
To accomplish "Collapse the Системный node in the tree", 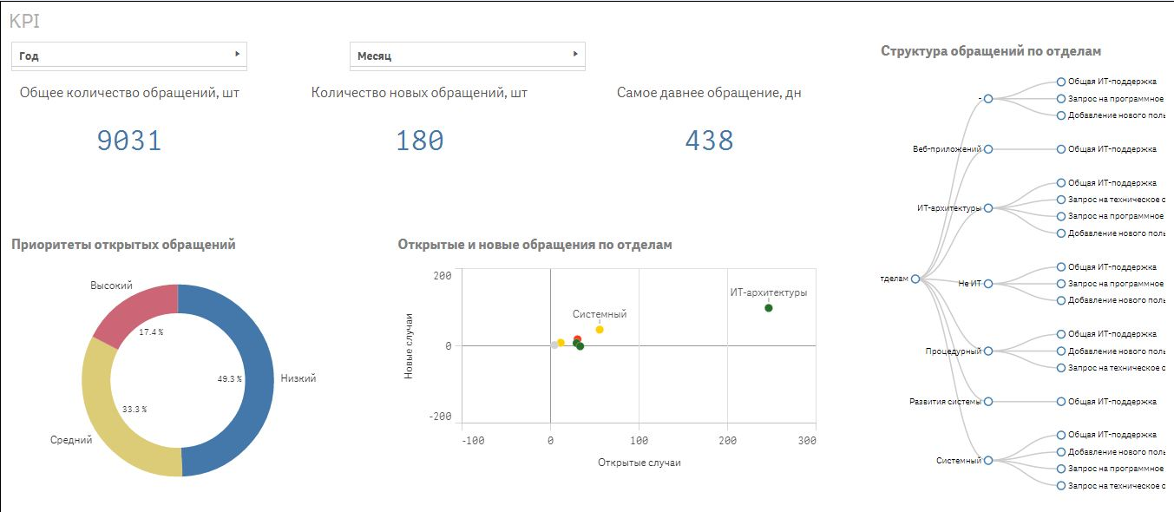I will 988,461.
